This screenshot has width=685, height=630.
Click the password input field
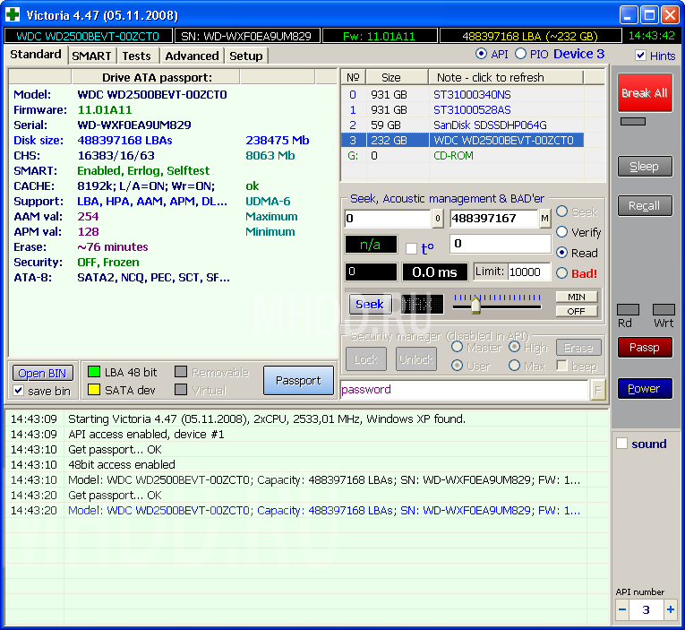(x=465, y=390)
